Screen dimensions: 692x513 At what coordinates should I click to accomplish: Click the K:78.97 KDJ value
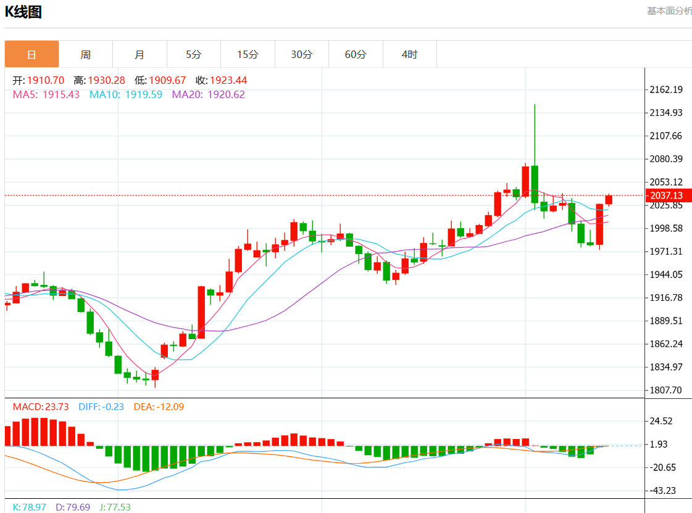[x=29, y=507]
